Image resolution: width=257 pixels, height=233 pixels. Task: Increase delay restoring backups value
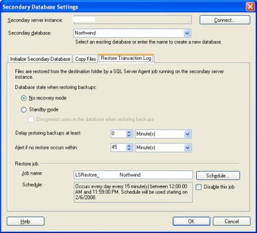(x=129, y=132)
